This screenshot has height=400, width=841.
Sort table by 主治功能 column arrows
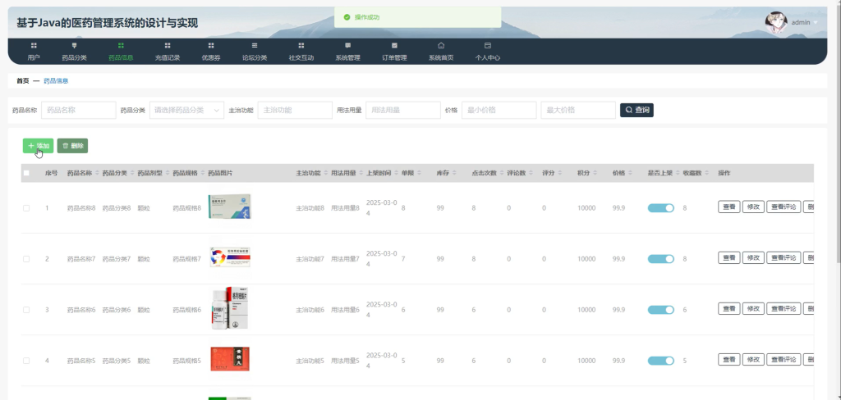pyautogui.click(x=325, y=173)
